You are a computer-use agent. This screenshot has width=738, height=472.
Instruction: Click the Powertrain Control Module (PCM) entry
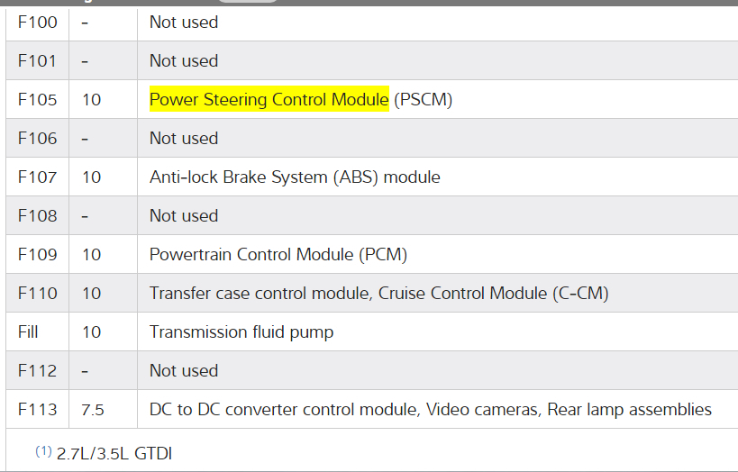278,255
